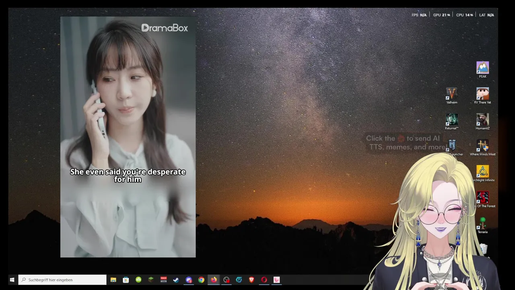Select the Sons Of The Forest shortcut
515x290 pixels.
482,200
